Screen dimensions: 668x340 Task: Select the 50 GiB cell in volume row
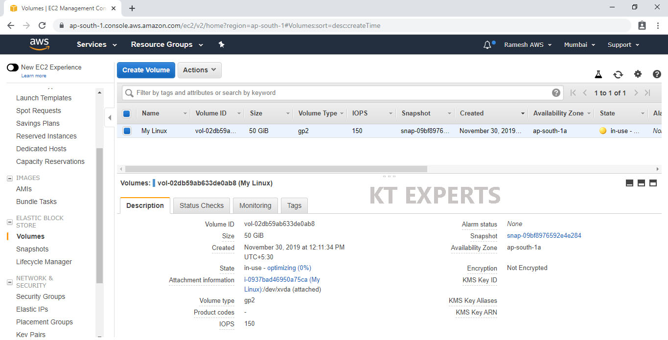click(259, 131)
